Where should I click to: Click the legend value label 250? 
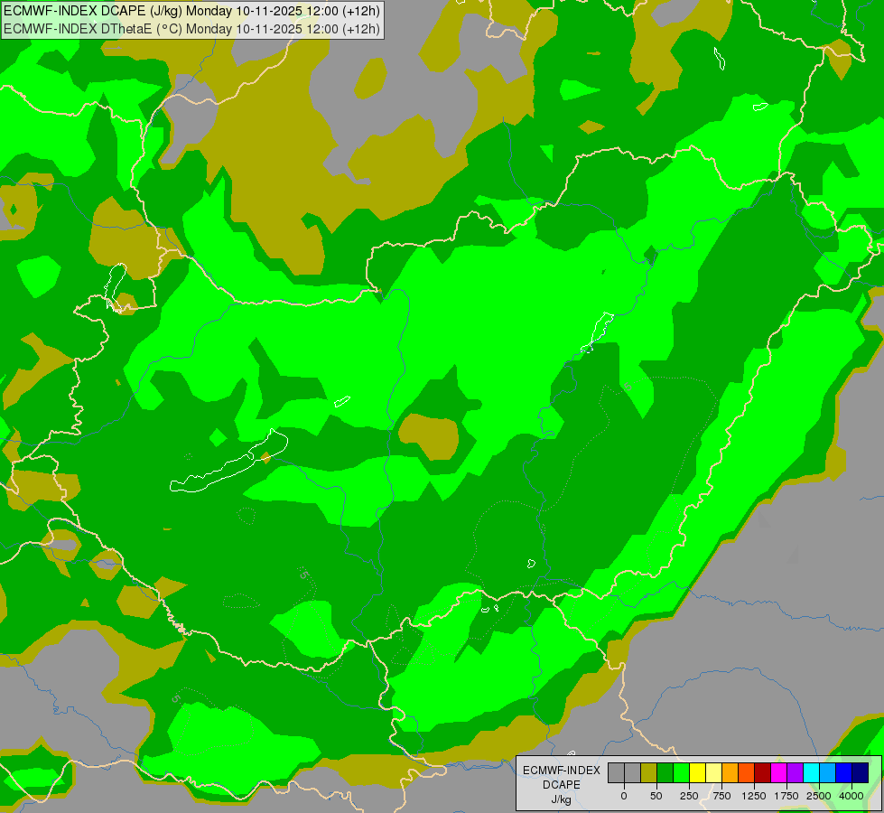[689, 796]
